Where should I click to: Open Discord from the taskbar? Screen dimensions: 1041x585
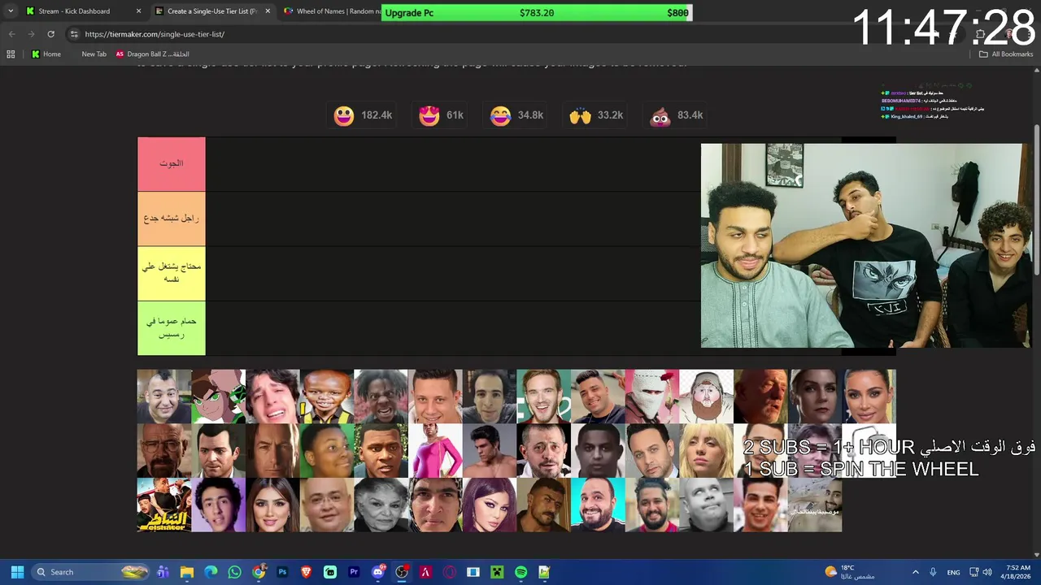377,572
